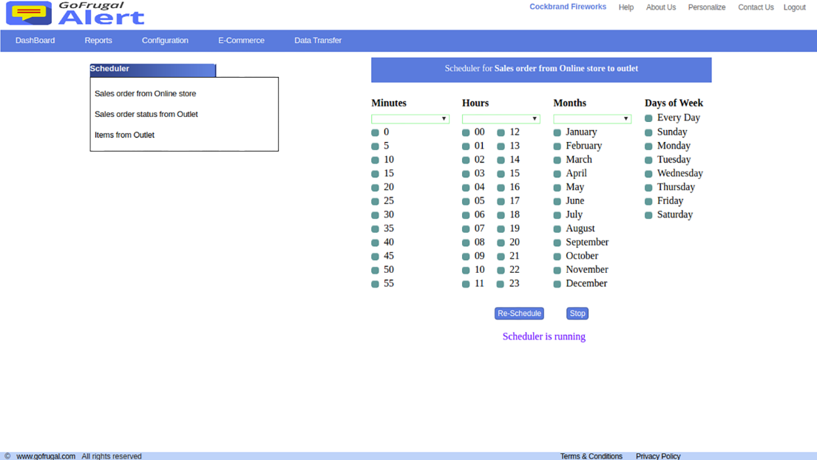Open the Minutes dropdown
Viewport: 817px width, 460px height.
coord(410,118)
